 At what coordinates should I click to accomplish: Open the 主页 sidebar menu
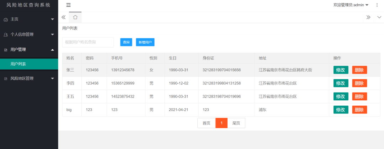click(29, 19)
